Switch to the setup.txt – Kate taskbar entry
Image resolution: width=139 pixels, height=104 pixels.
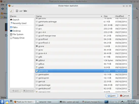[47, 102]
